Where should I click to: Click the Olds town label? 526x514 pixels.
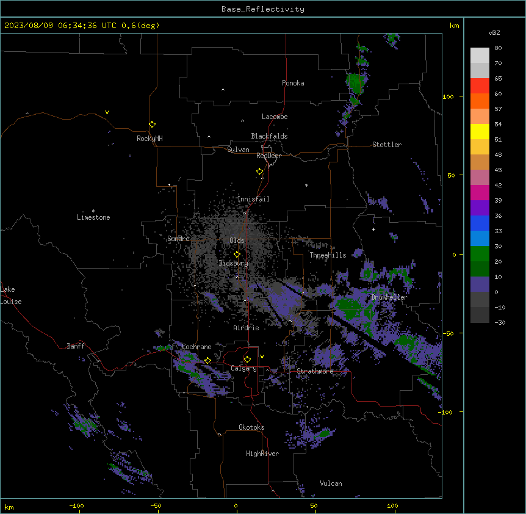point(237,241)
